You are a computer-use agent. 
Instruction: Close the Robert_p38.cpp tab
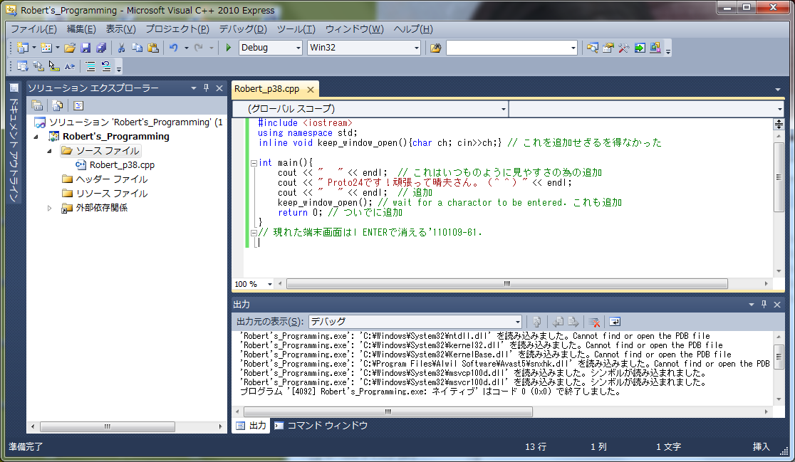pos(311,90)
